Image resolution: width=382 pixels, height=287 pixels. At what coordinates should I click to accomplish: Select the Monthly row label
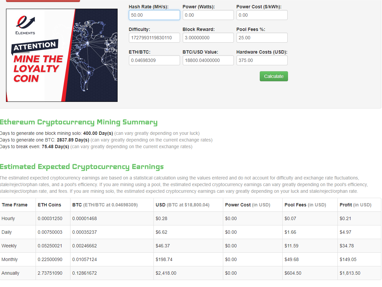pos(10,259)
